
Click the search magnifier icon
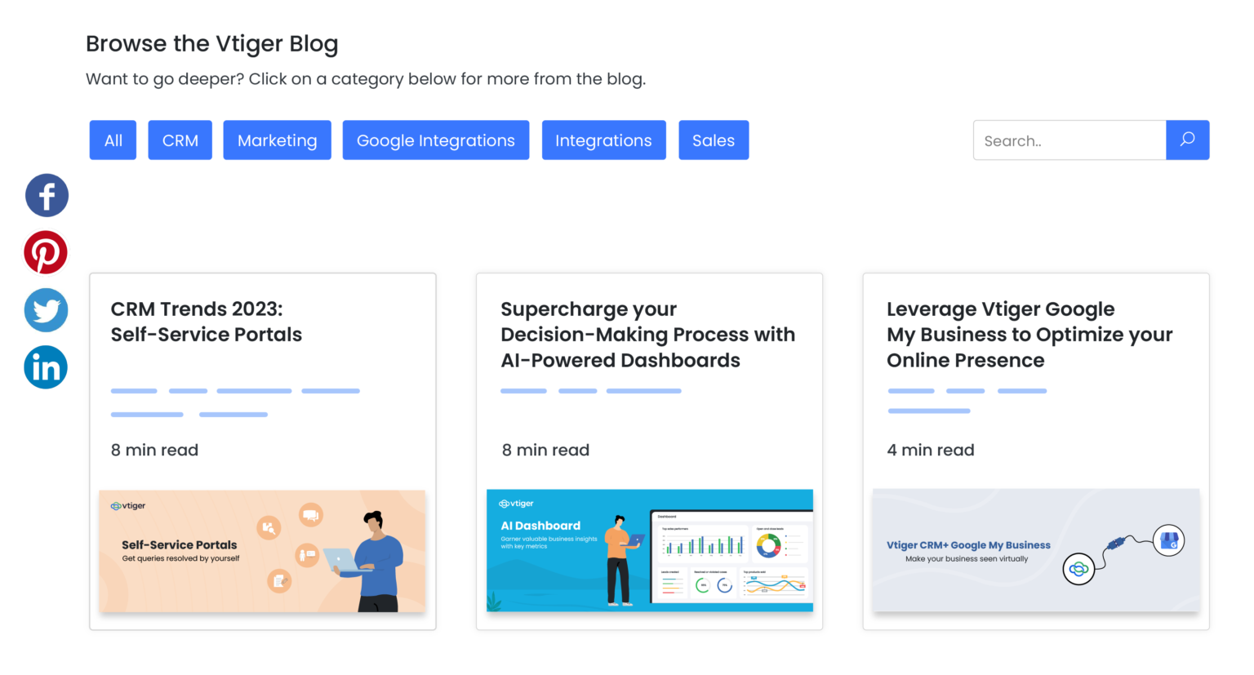point(1188,140)
